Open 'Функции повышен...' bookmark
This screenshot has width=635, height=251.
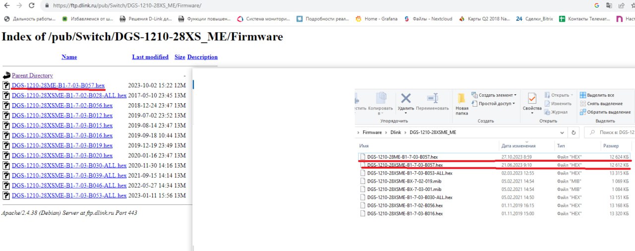[204, 19]
